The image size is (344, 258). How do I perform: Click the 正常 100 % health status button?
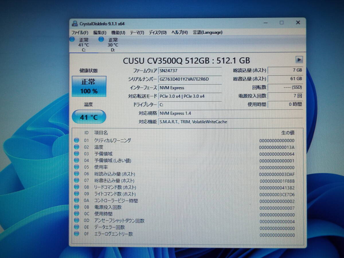[x=89, y=86]
